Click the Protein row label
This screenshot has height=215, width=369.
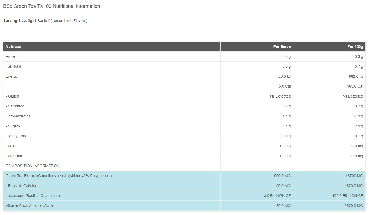[12, 56]
